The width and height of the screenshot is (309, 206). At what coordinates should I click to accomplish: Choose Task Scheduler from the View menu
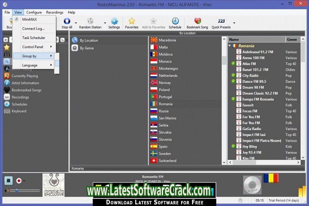point(33,38)
